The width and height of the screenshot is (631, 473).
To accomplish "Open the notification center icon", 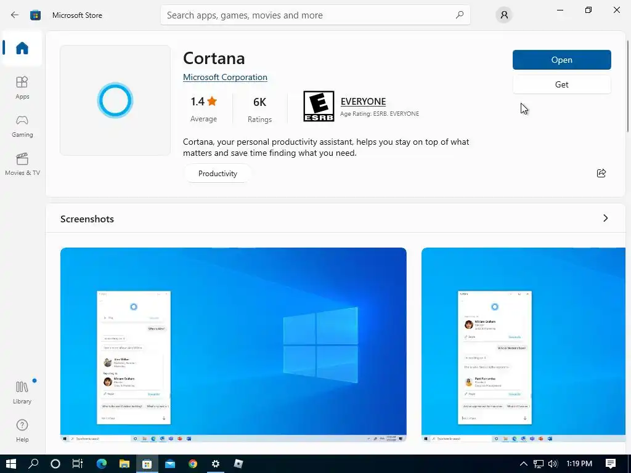I will pos(611,464).
